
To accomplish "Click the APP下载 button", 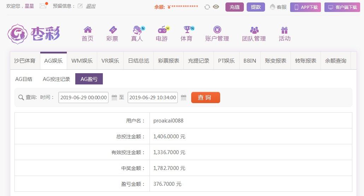I will (305, 7).
